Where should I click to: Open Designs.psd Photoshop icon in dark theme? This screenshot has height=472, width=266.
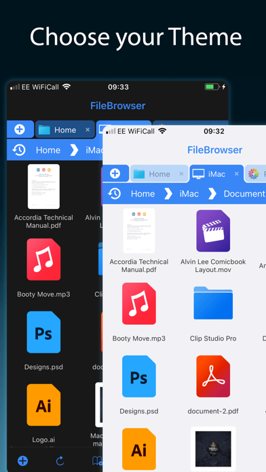(x=43, y=332)
